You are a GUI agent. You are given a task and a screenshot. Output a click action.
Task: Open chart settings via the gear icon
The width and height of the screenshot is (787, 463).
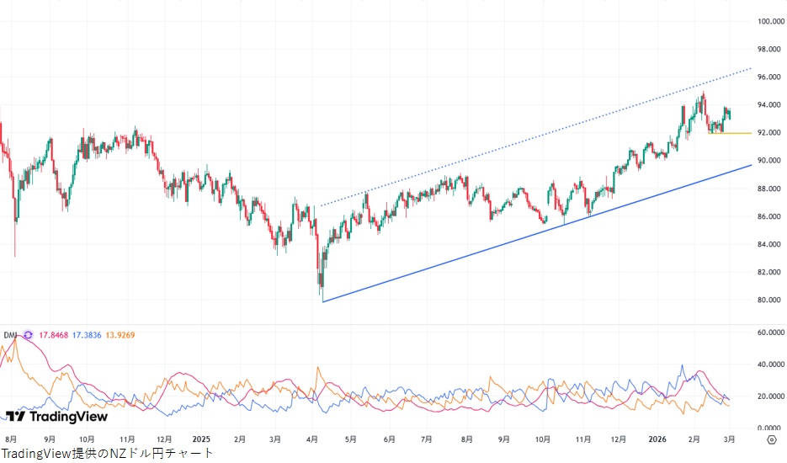(x=771, y=439)
